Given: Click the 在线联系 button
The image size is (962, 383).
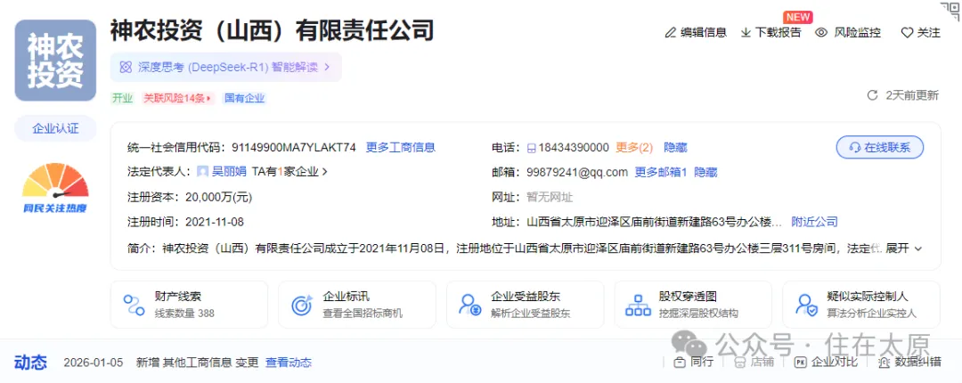Looking at the screenshot, I should coord(880,147).
